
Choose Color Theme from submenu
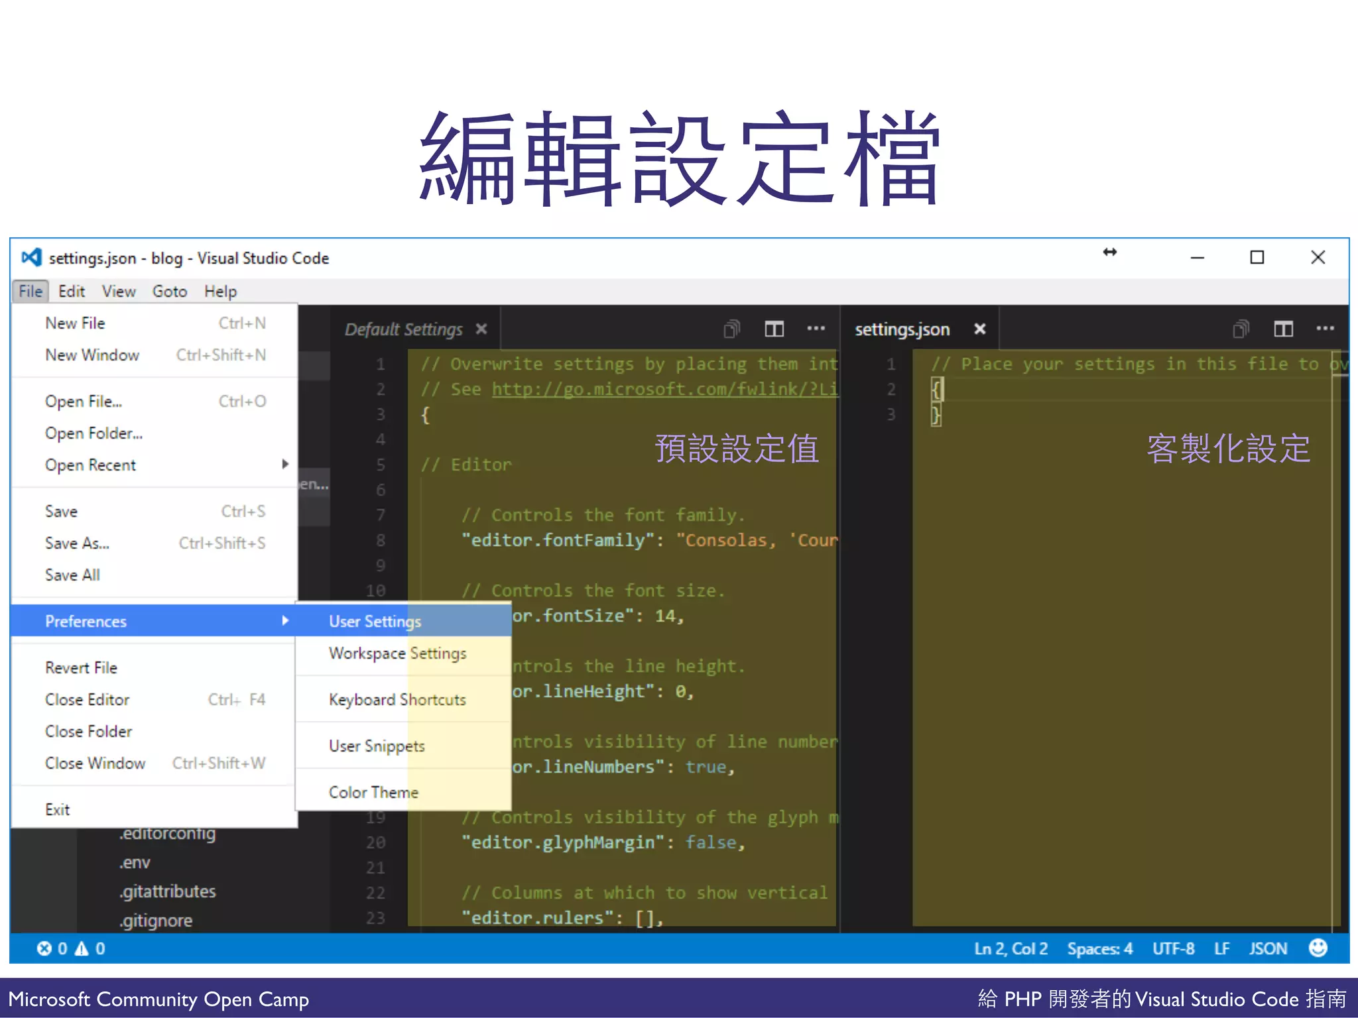click(403, 792)
